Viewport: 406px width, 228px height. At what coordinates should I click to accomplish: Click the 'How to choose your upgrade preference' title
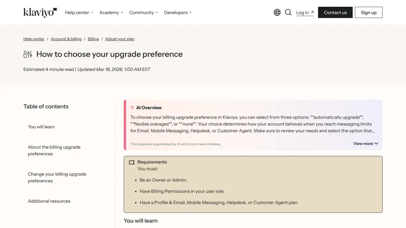pyautogui.click(x=110, y=54)
